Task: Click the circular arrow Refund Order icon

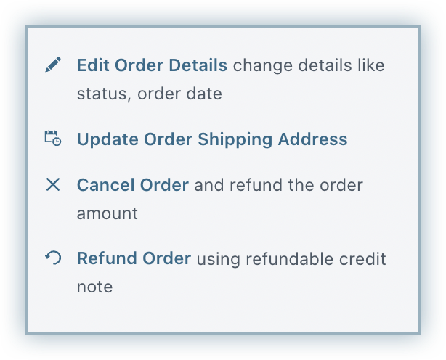Action: point(52,258)
